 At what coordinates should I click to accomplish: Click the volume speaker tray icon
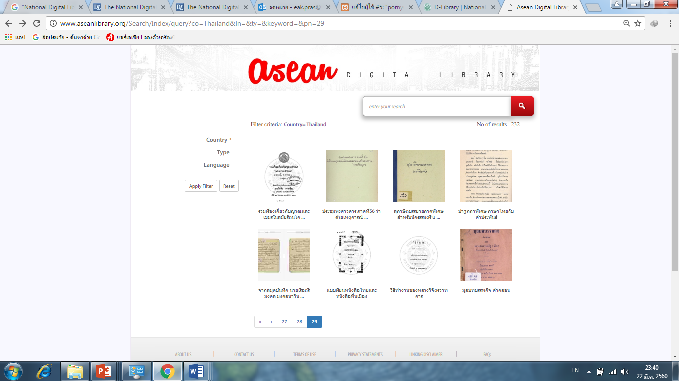(624, 371)
